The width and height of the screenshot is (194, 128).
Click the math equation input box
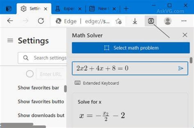(x=130, y=68)
